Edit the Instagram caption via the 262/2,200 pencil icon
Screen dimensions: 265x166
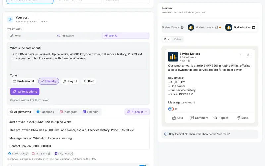click(x=49, y=154)
